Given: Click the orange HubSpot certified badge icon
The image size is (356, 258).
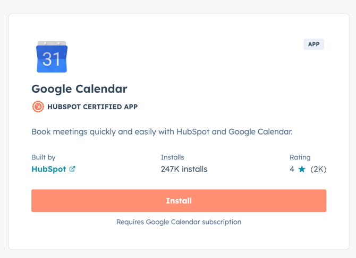Looking at the screenshot, I should click(38, 106).
